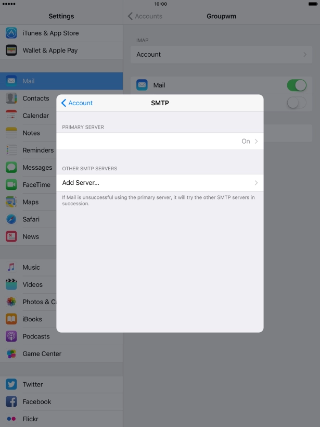Select Videos in the settings list

tap(32, 284)
